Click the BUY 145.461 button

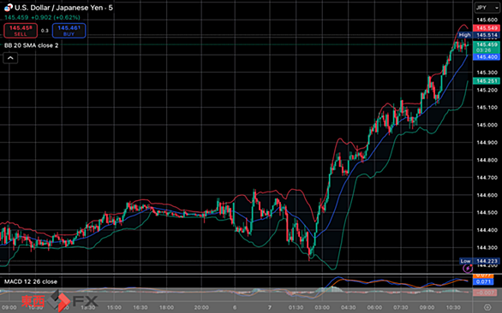[69, 31]
